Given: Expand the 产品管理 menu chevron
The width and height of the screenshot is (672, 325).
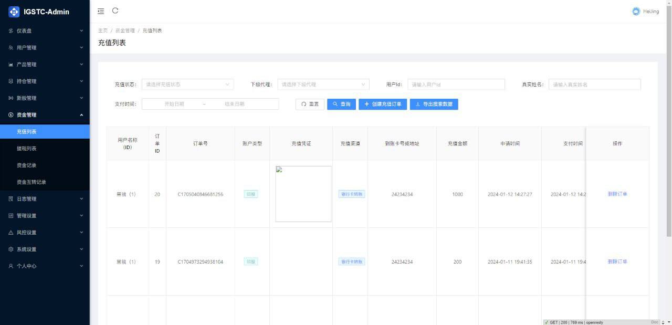Looking at the screenshot, I should tap(81, 65).
